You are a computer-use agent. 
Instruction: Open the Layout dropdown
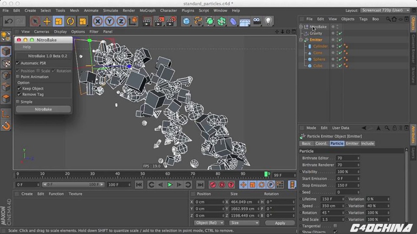[385, 10]
